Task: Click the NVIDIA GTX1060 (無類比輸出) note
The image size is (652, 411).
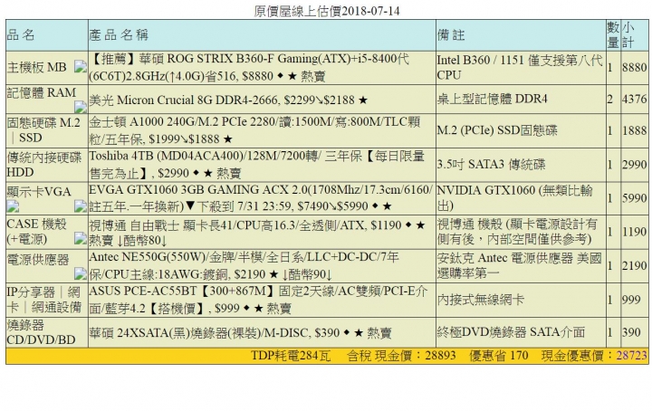Action: click(x=514, y=198)
